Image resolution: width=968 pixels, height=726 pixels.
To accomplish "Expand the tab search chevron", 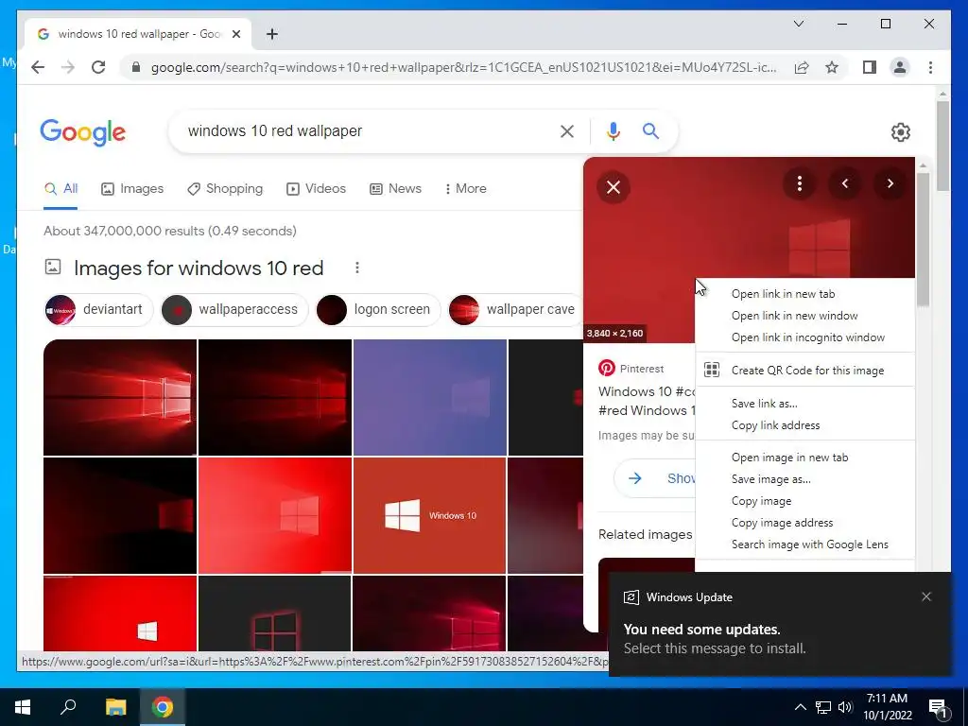I will point(798,24).
